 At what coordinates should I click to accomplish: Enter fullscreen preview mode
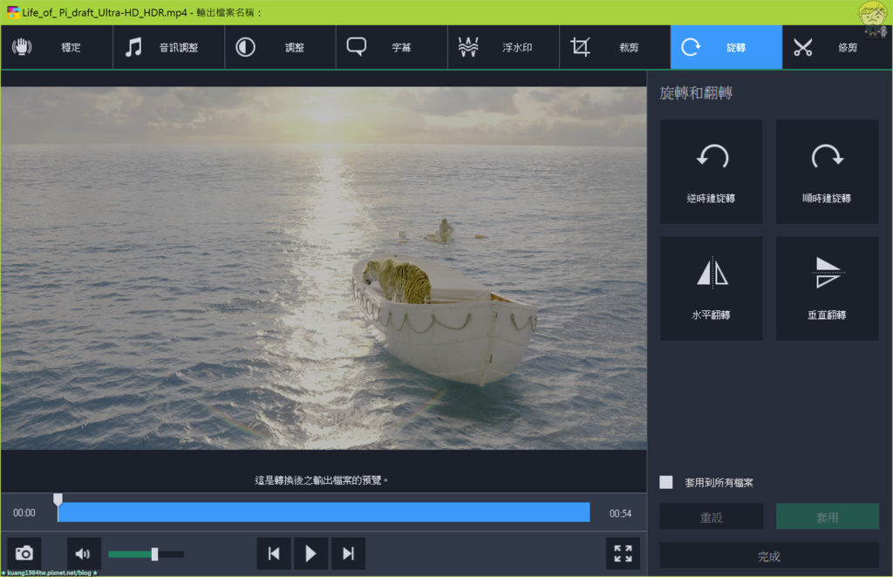click(623, 553)
